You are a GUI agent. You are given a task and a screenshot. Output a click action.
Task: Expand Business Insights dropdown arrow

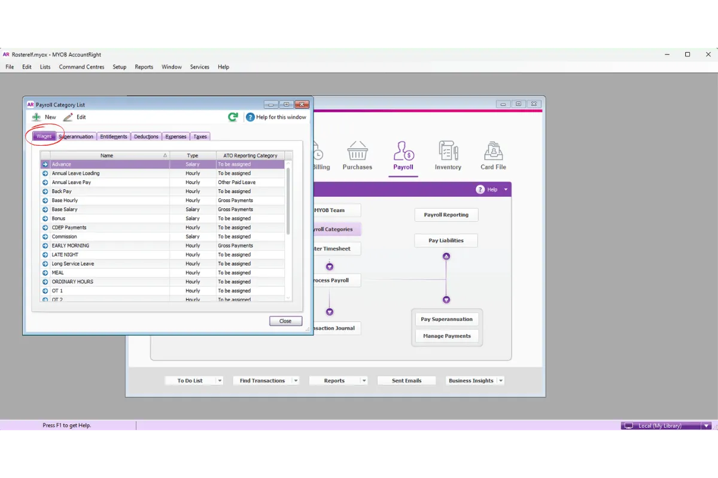point(501,381)
